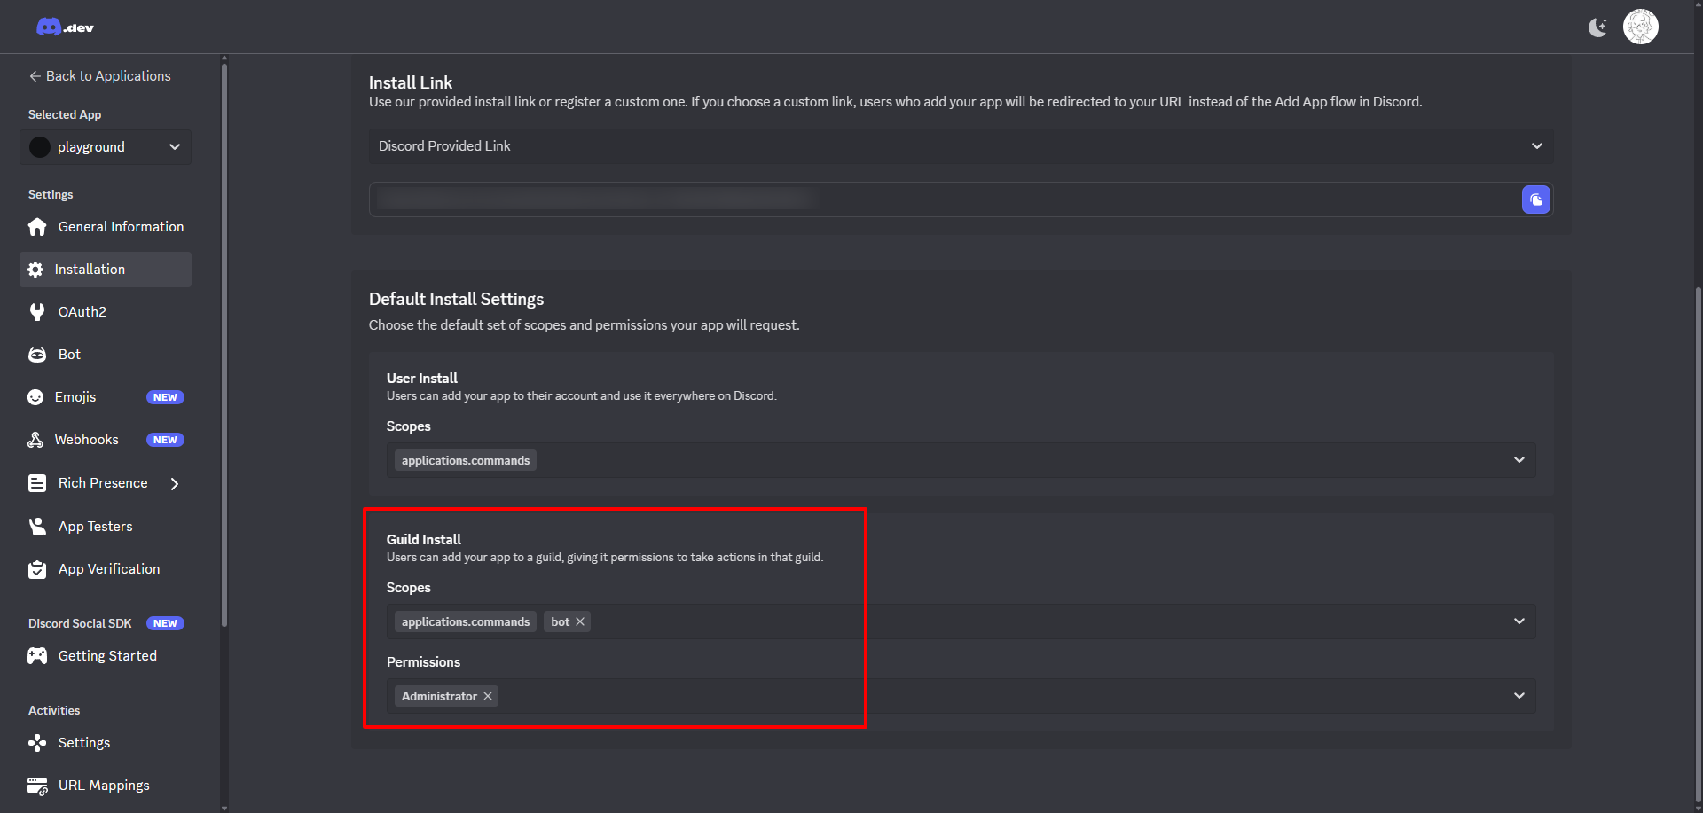Expand the Rich Presence submenu
The width and height of the screenshot is (1703, 813).
(175, 483)
